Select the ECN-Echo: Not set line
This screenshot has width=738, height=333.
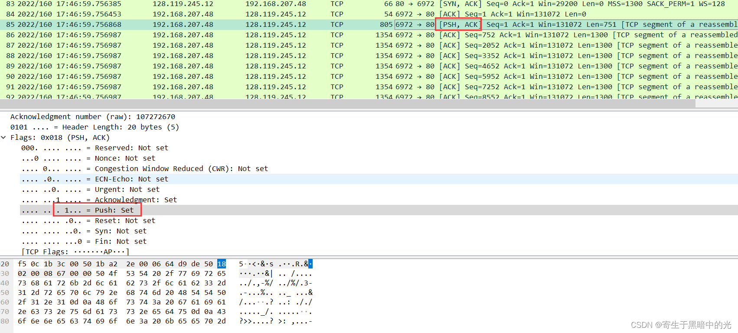tap(95, 179)
